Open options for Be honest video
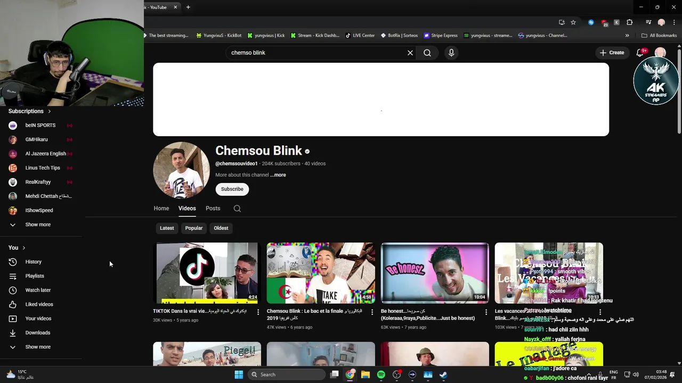 (x=486, y=312)
